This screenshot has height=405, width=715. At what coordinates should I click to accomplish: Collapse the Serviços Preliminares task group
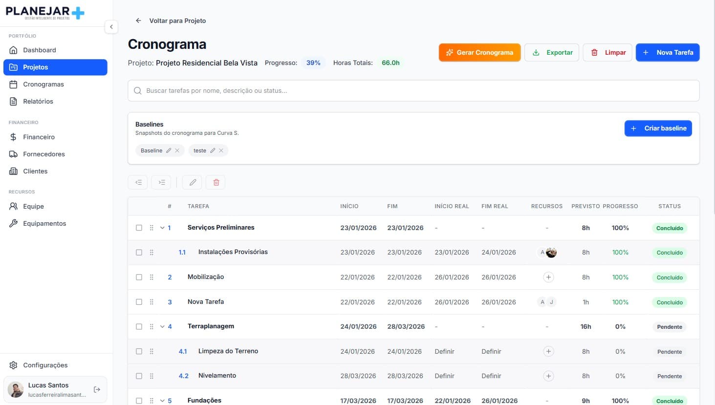pos(162,228)
